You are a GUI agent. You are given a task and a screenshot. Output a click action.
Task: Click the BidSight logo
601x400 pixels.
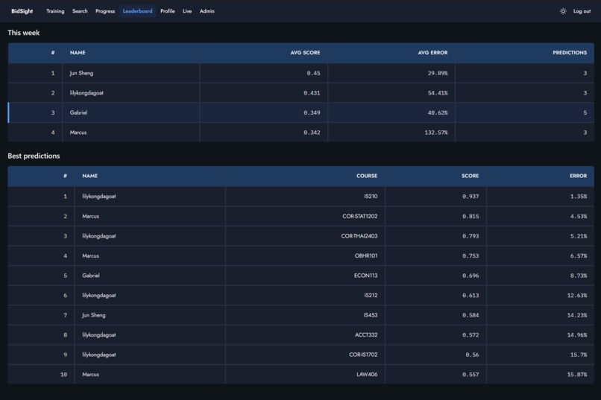pyautogui.click(x=22, y=11)
